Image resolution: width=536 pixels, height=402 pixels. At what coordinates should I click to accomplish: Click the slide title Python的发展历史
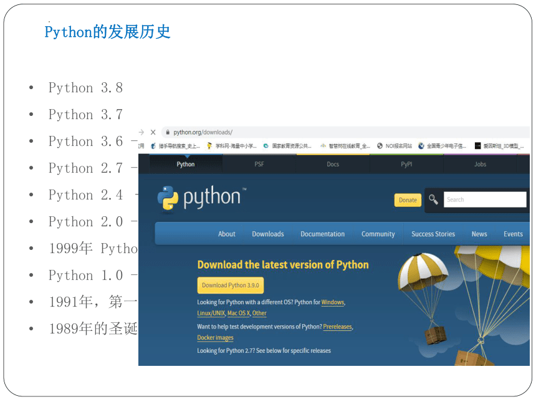tap(107, 32)
